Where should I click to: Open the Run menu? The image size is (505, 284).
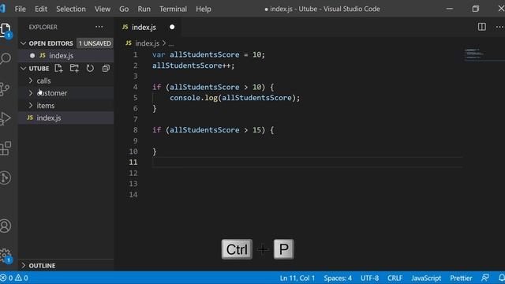(x=144, y=9)
